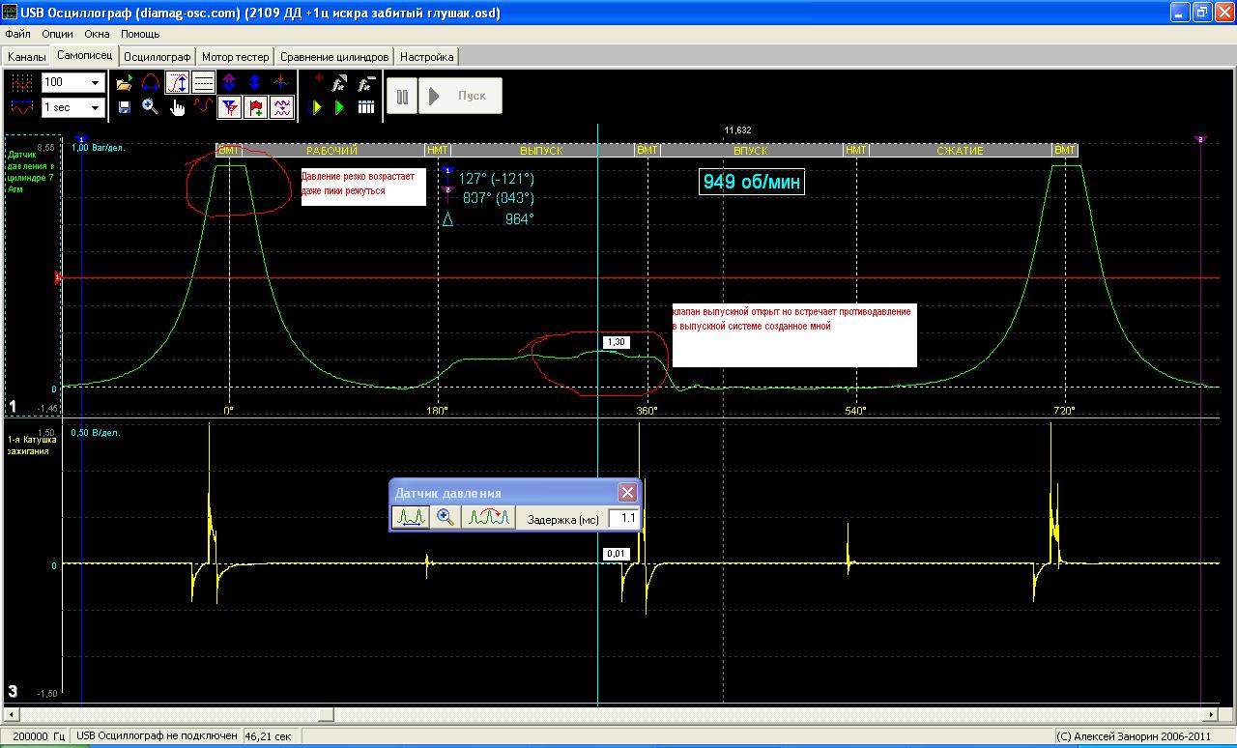The width and height of the screenshot is (1237, 748).
Task: Click the horizontal scrollbar right arrow
Action: click(1213, 715)
